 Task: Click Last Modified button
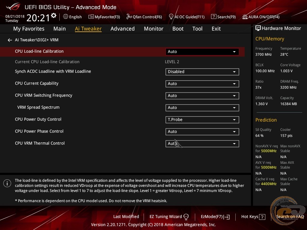click(126, 217)
